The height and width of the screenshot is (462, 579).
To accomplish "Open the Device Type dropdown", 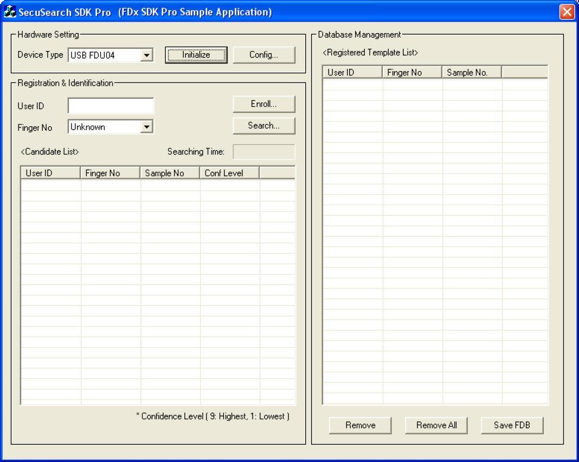I will tap(146, 55).
